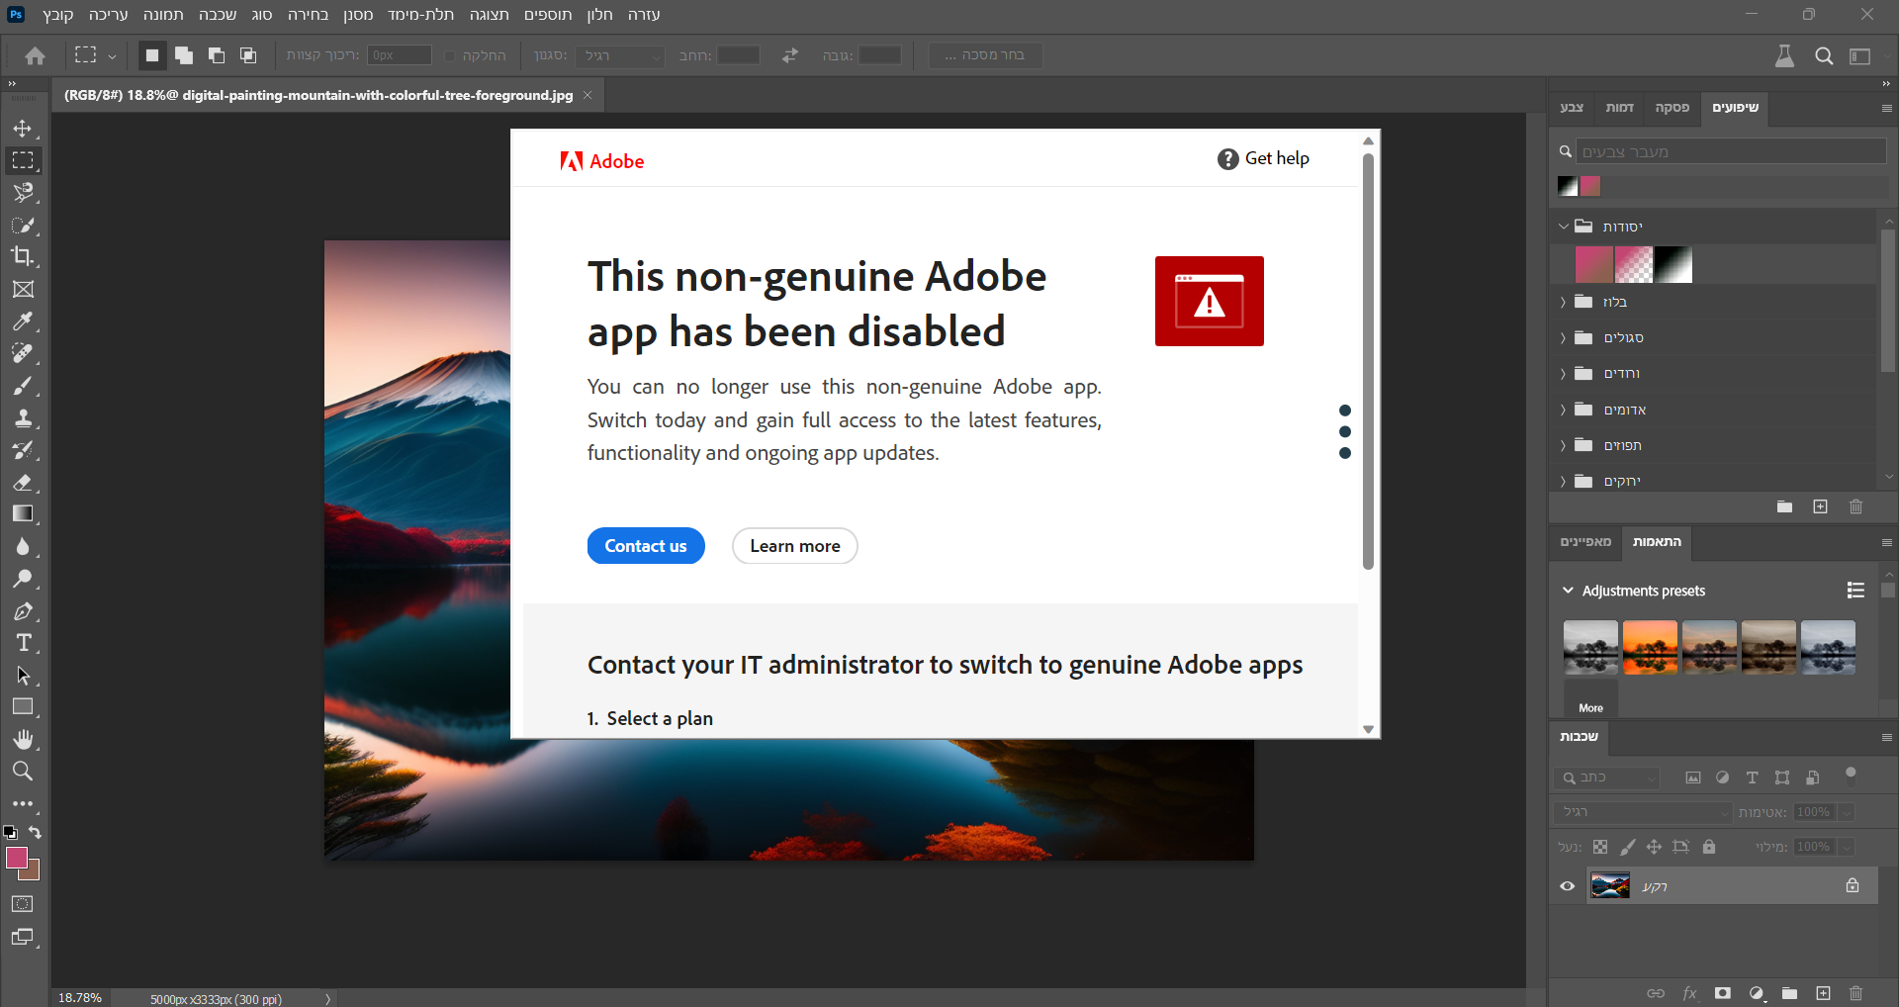Switch to the צבע tab
The height and width of the screenshot is (1007, 1899).
pyautogui.click(x=1572, y=107)
